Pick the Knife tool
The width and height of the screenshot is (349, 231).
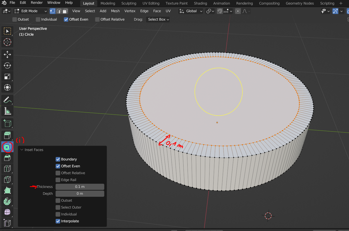point(7,180)
